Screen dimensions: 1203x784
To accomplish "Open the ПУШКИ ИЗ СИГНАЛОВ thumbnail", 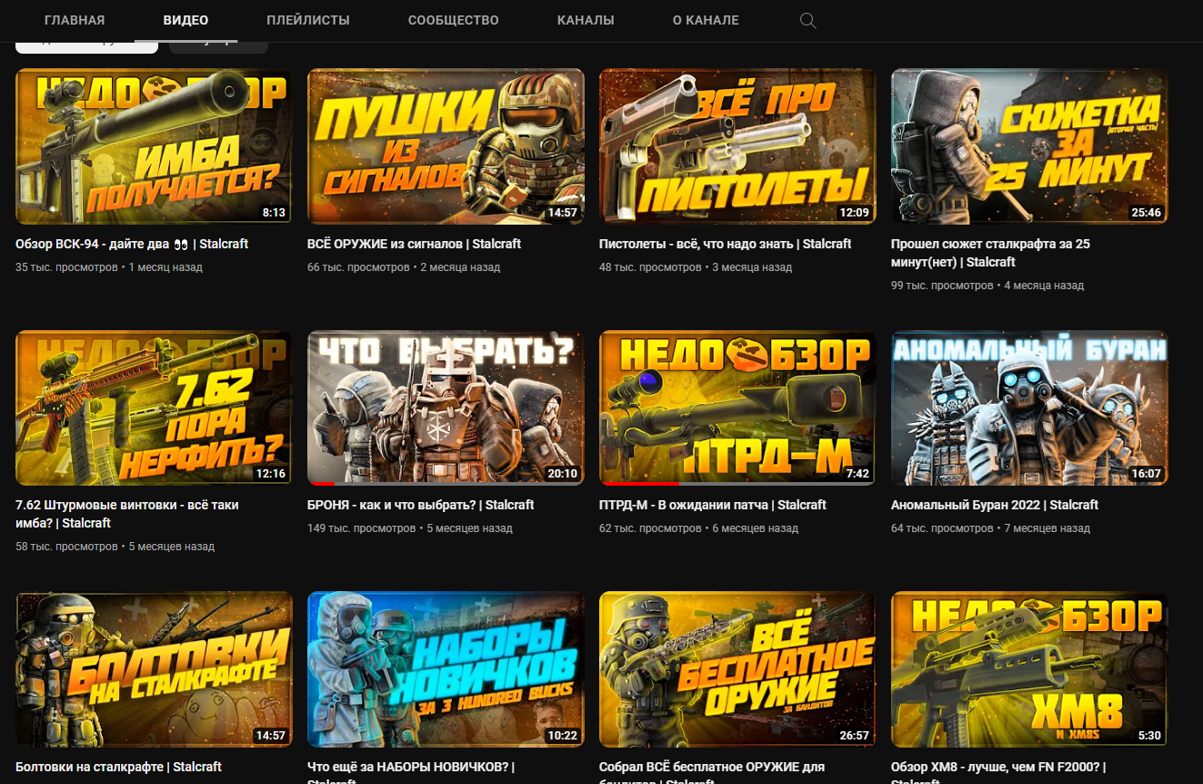I will [446, 146].
